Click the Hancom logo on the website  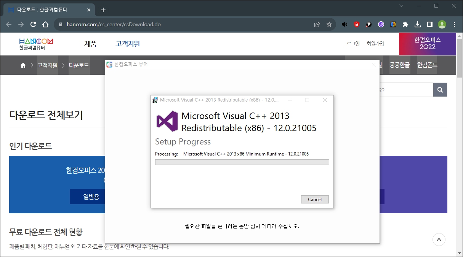point(36,44)
